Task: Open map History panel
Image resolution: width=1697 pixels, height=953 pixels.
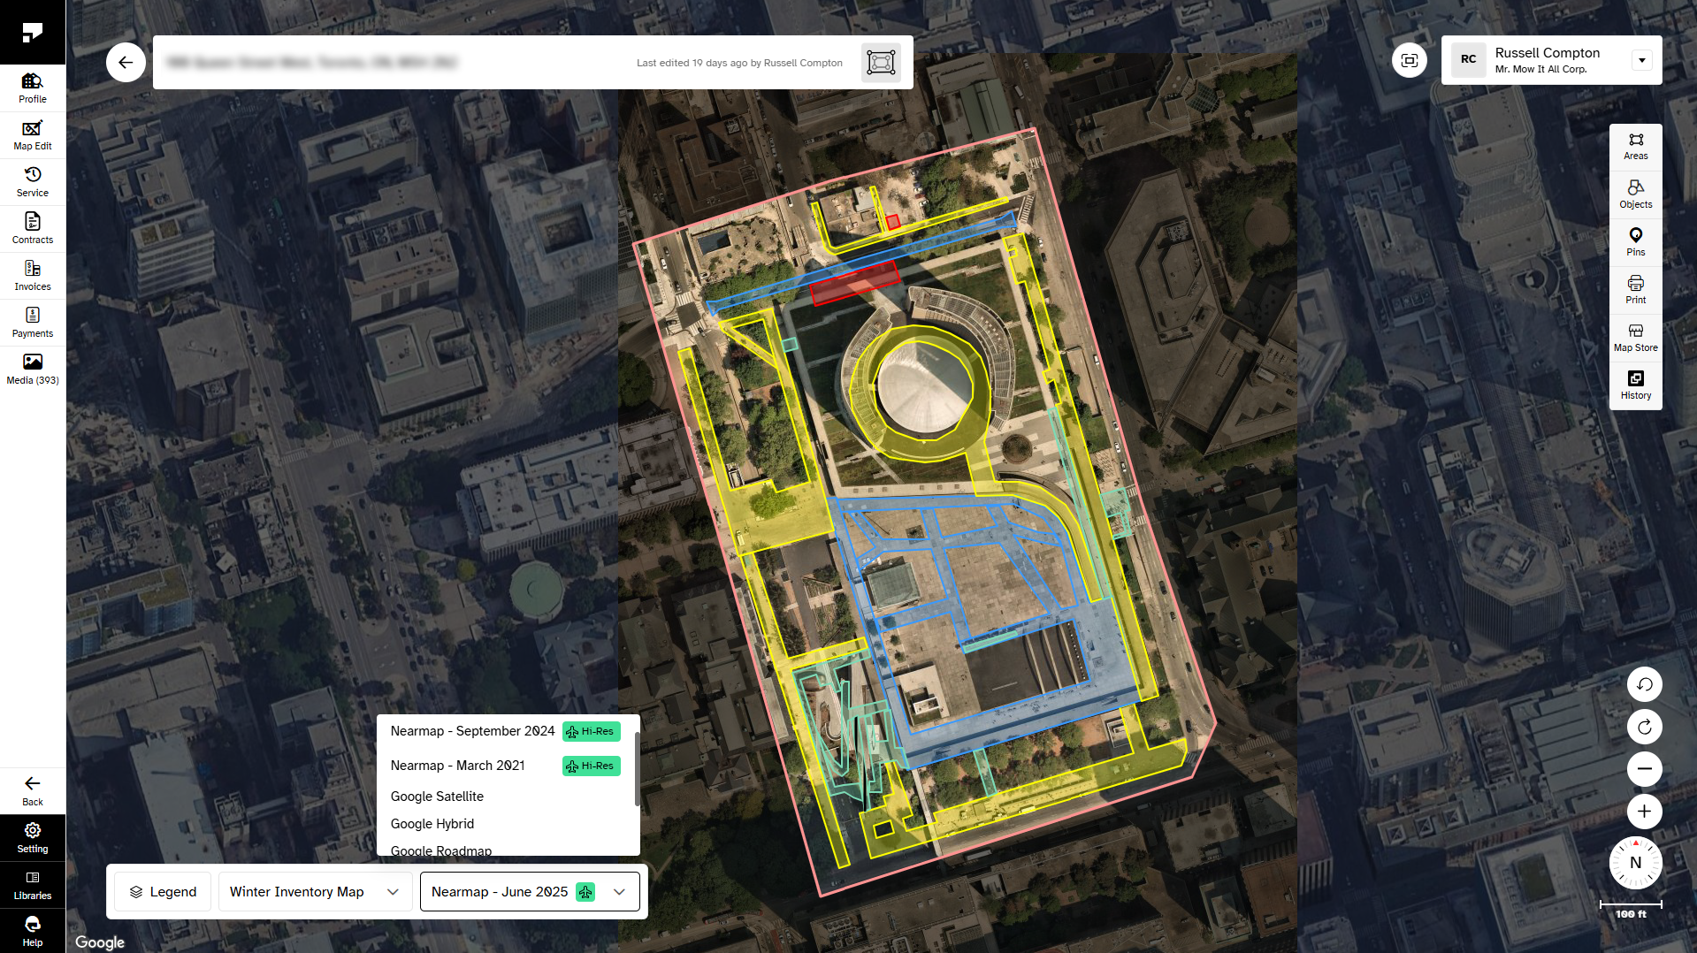Action: tap(1635, 385)
